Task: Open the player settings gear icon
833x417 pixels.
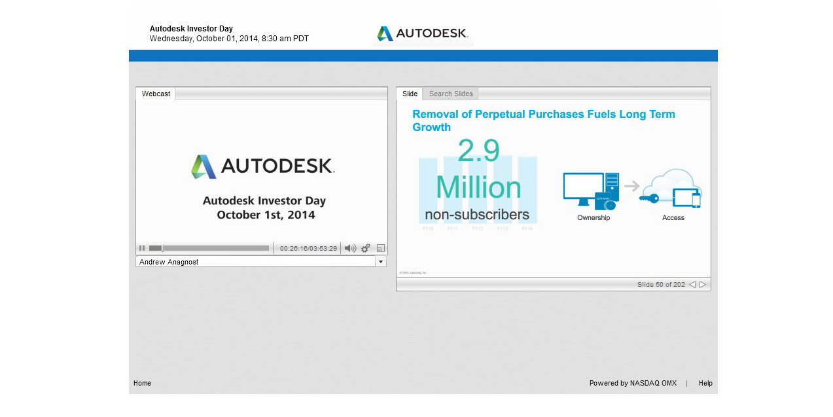Action: point(365,248)
